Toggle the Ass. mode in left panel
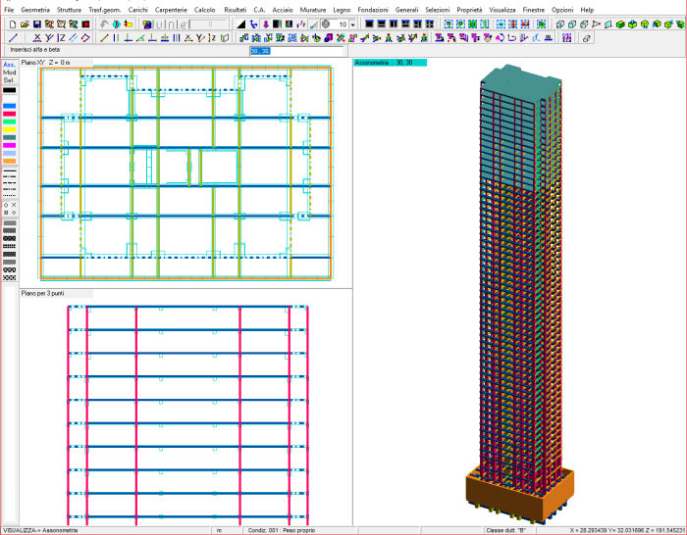This screenshot has width=687, height=535. coord(9,65)
